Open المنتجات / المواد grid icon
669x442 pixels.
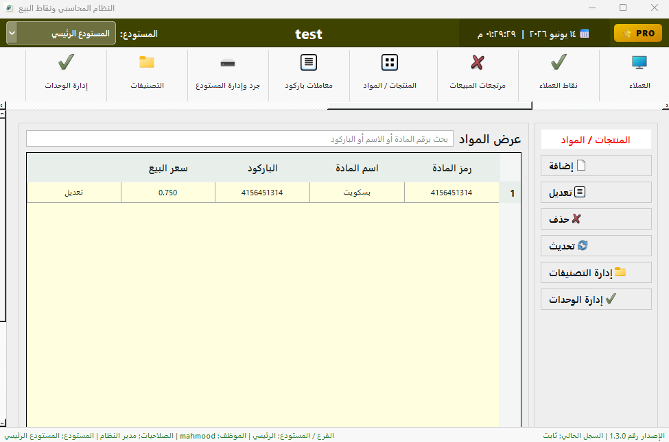pos(390,62)
